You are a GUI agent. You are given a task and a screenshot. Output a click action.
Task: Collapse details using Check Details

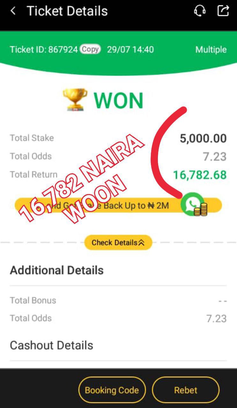(x=118, y=243)
